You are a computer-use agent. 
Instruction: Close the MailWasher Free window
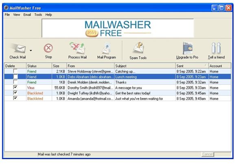[229, 8]
